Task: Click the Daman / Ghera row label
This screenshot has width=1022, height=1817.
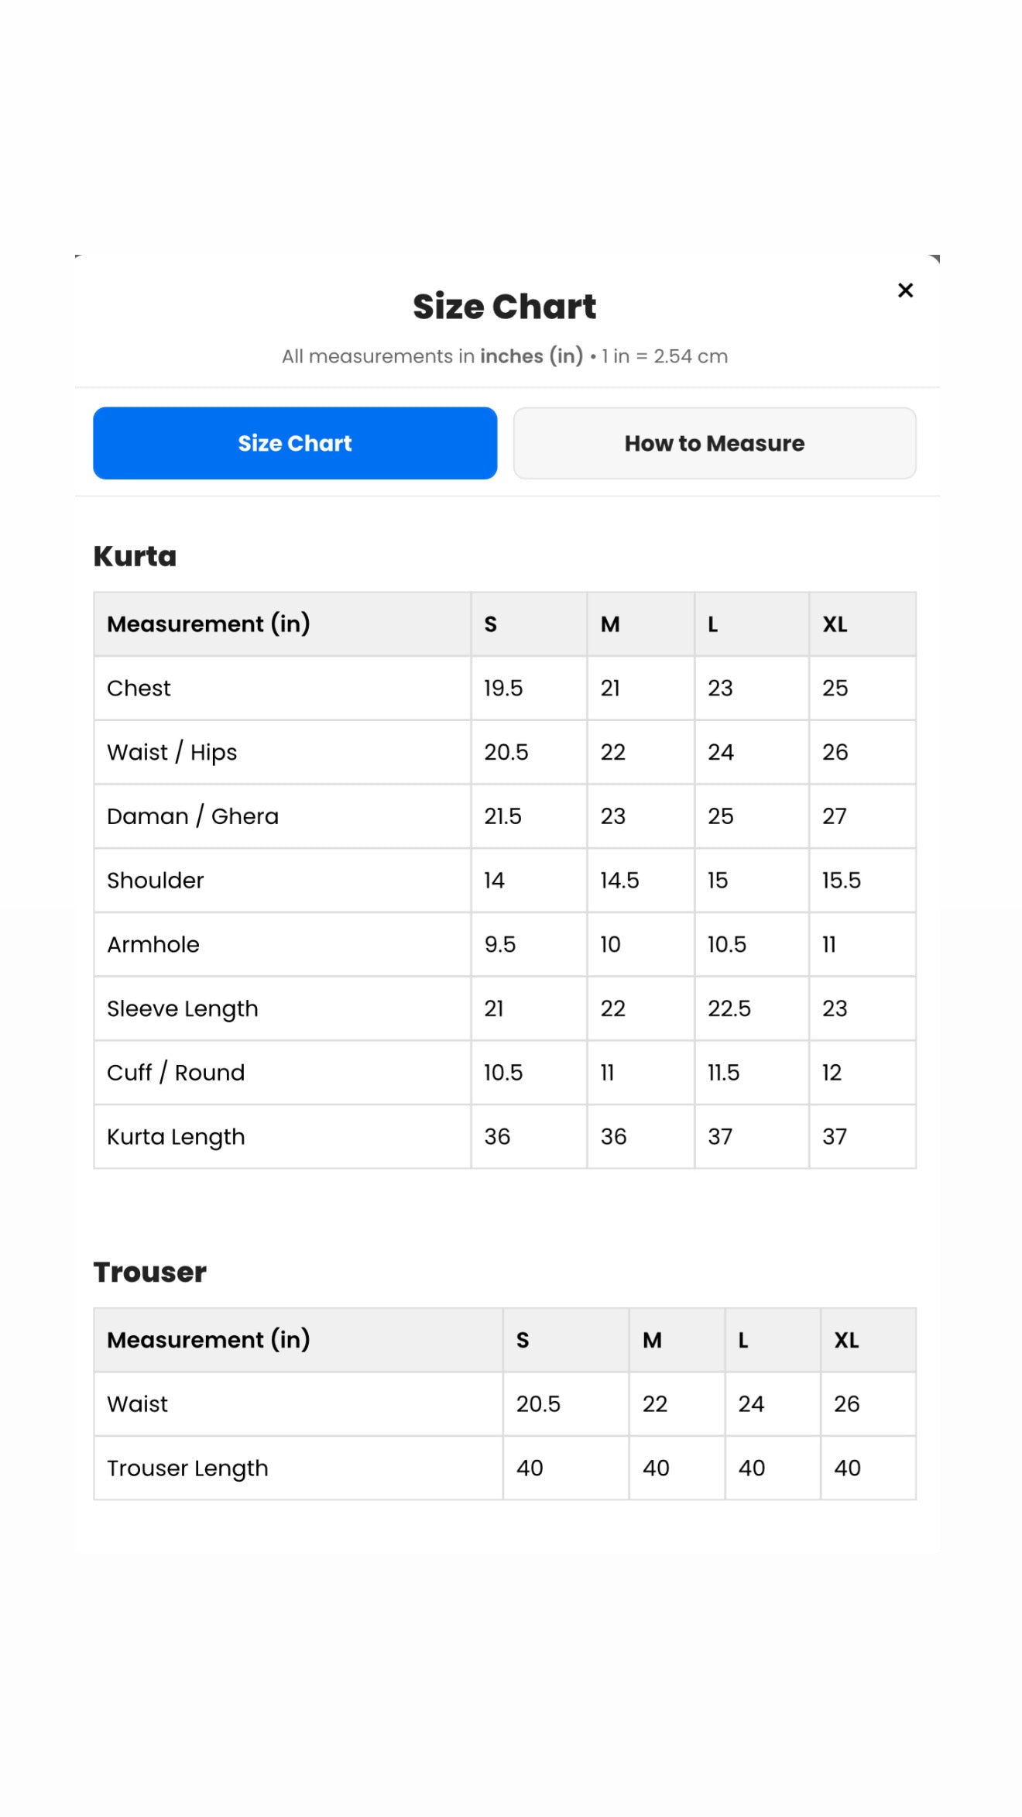Action: 193,816
